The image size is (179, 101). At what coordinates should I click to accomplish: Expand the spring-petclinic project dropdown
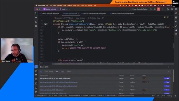click(51, 9)
